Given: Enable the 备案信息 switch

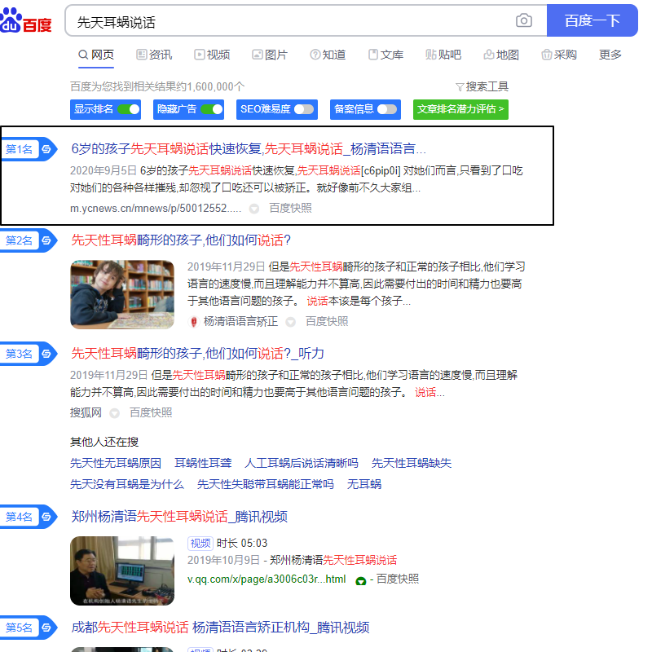Looking at the screenshot, I should [387, 109].
